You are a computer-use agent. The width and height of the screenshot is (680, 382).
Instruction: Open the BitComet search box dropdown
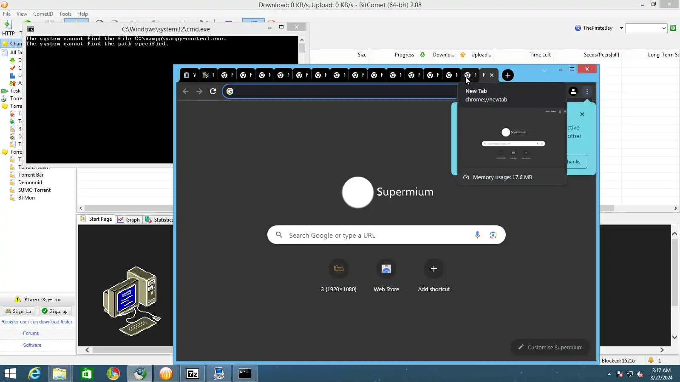point(664,28)
